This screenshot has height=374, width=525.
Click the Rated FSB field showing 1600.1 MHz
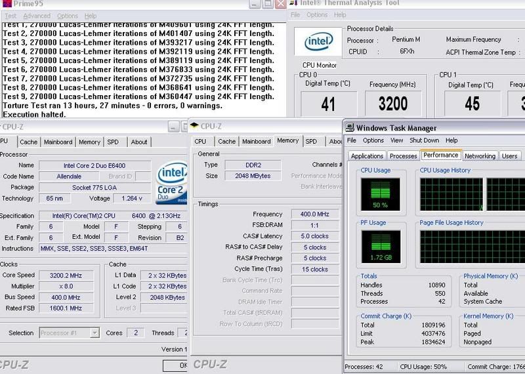66,308
